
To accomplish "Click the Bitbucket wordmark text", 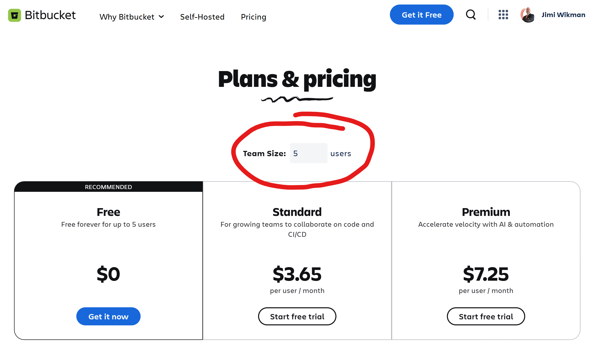I will point(50,15).
